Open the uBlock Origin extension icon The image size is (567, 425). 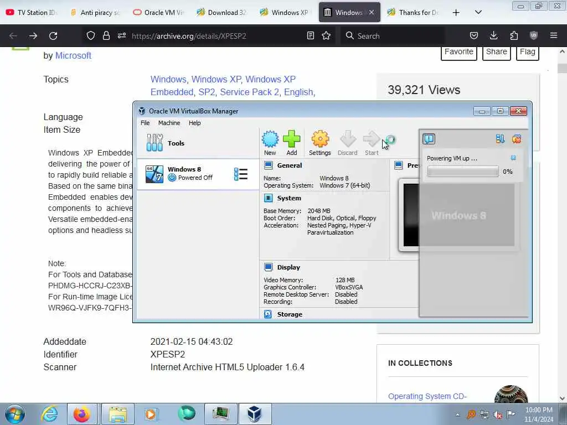tap(534, 36)
